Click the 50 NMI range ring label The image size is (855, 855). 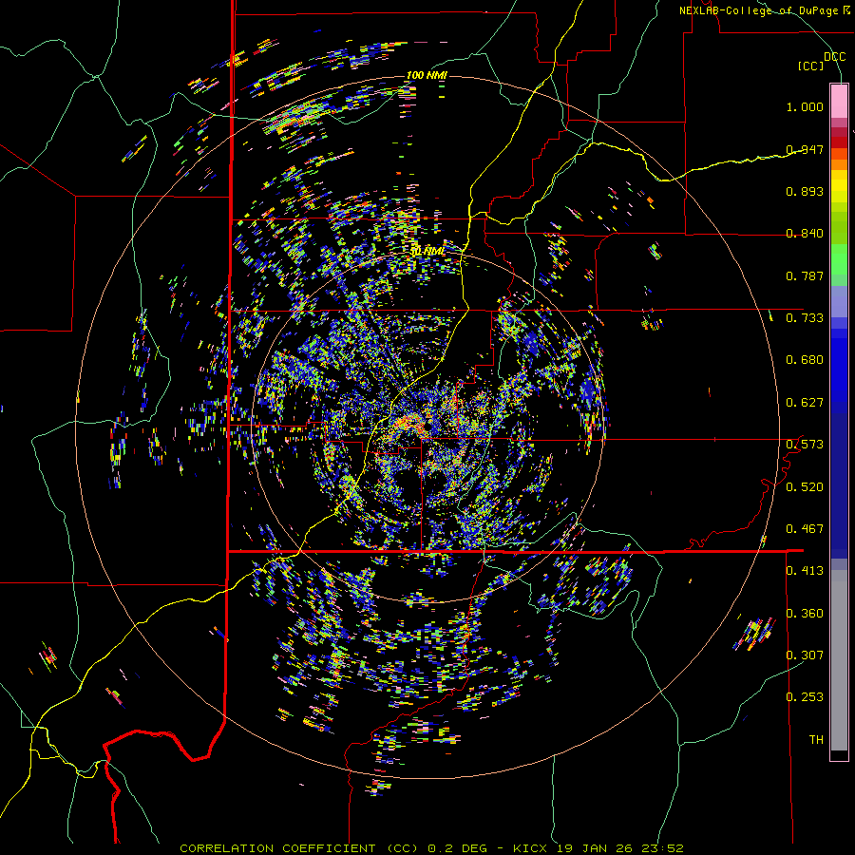[427, 252]
